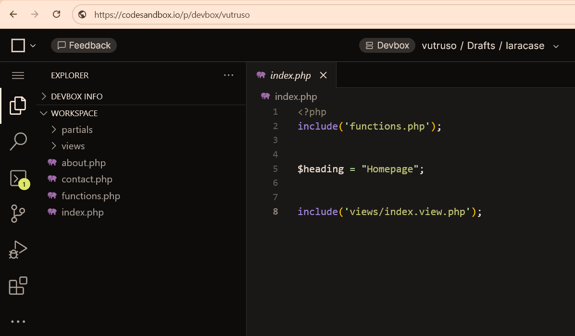Open functions.php in the file tree
Screen dimensions: 575x336
click(x=90, y=196)
